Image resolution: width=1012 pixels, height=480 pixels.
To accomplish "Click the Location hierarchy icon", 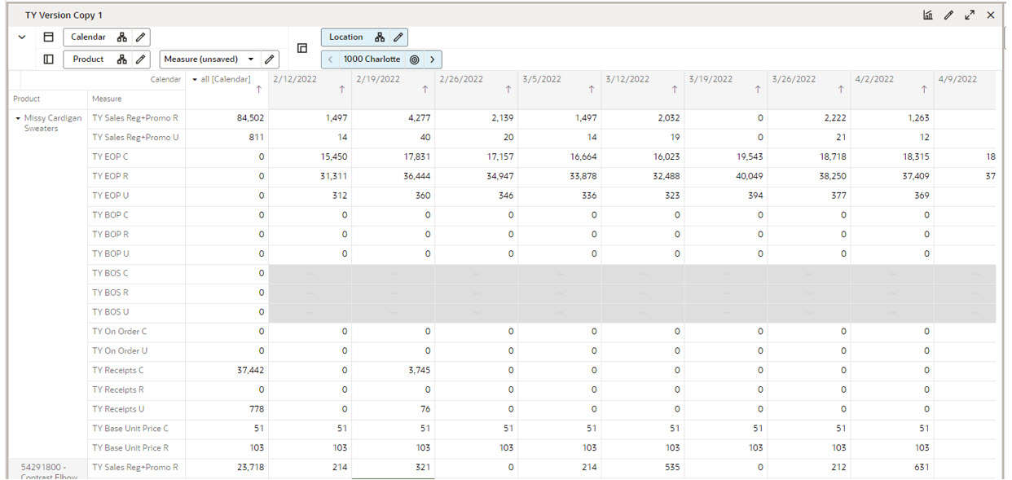I will coord(380,37).
